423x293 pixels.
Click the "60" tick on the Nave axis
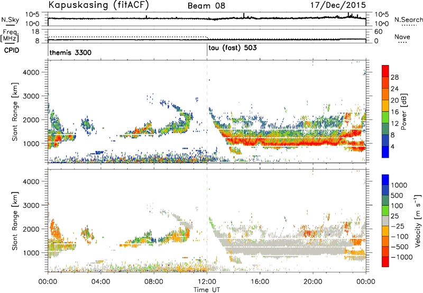(x=379, y=32)
